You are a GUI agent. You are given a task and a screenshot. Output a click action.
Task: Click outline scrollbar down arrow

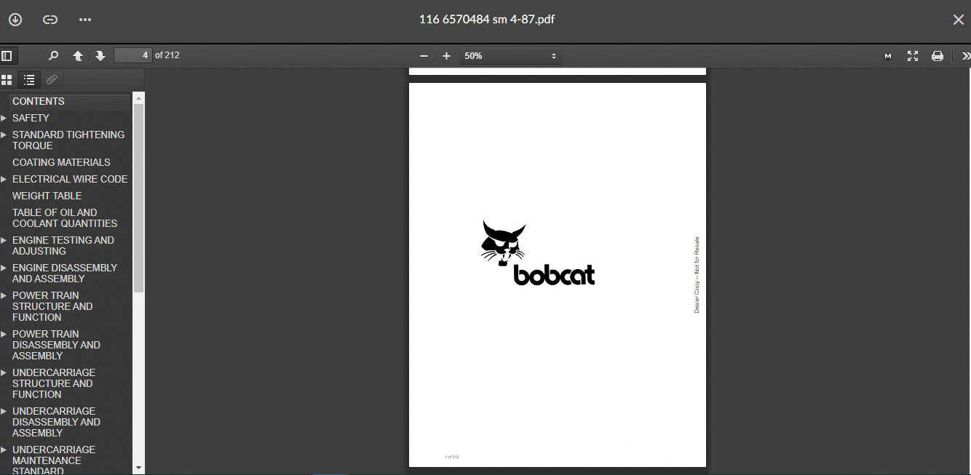click(x=138, y=468)
